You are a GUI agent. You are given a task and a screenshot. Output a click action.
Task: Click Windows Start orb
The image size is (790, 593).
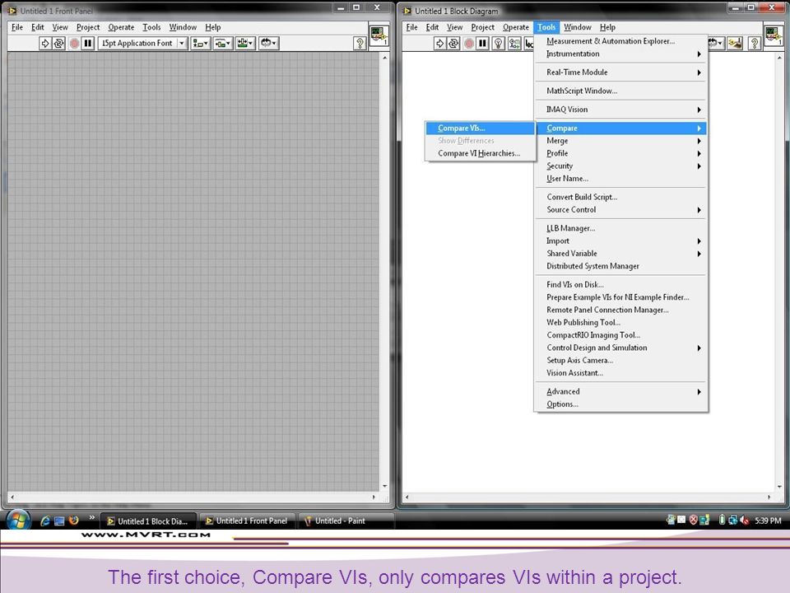(x=18, y=520)
